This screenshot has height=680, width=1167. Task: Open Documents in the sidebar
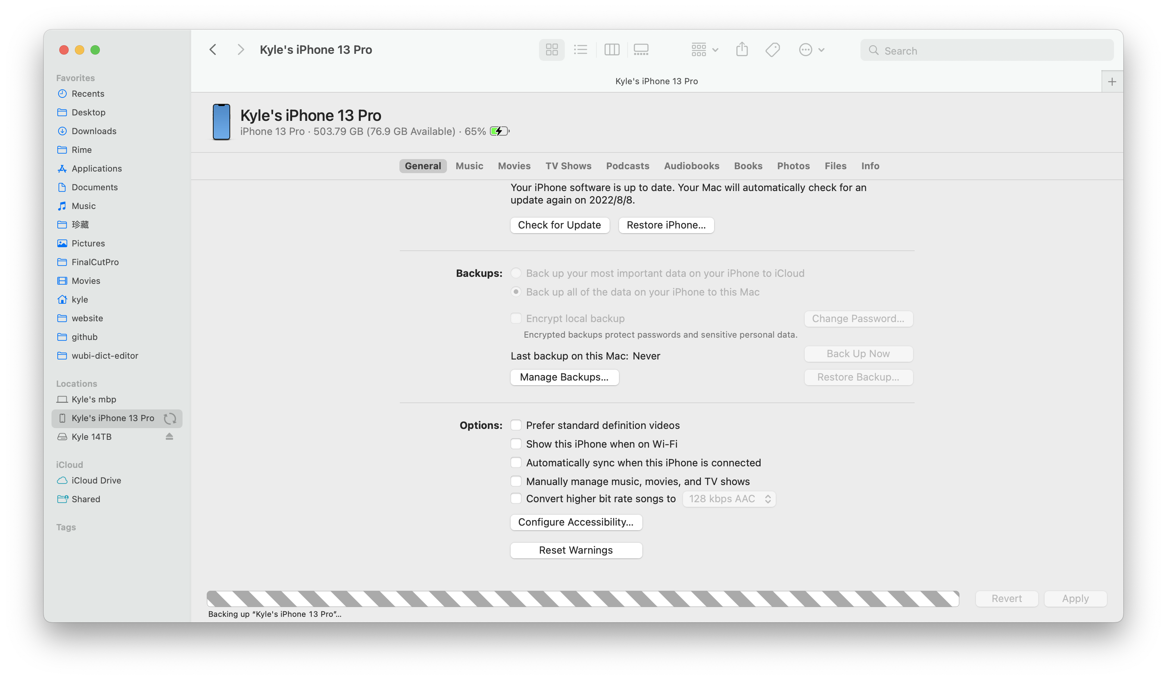click(117, 187)
